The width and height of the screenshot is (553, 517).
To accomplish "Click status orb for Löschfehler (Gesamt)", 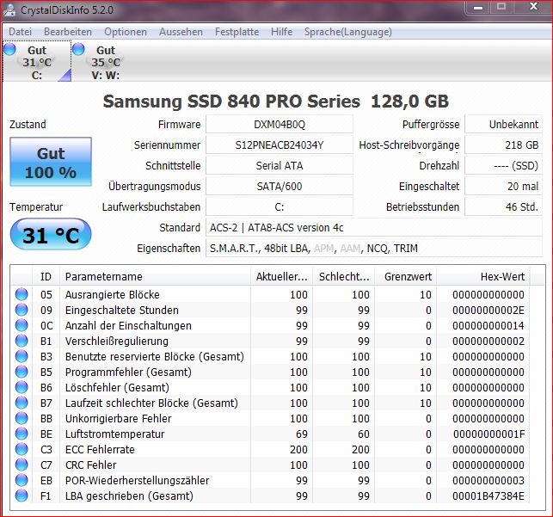I will [x=22, y=387].
